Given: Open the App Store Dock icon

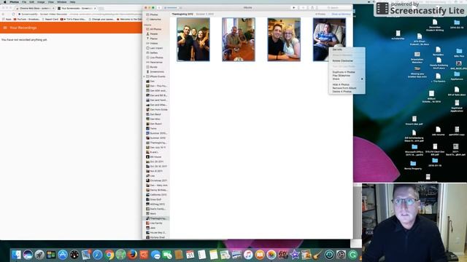Looking at the screenshot, I should 63,255.
